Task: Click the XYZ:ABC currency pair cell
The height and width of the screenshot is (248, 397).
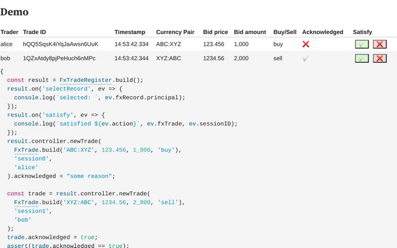Action: click(x=168, y=58)
